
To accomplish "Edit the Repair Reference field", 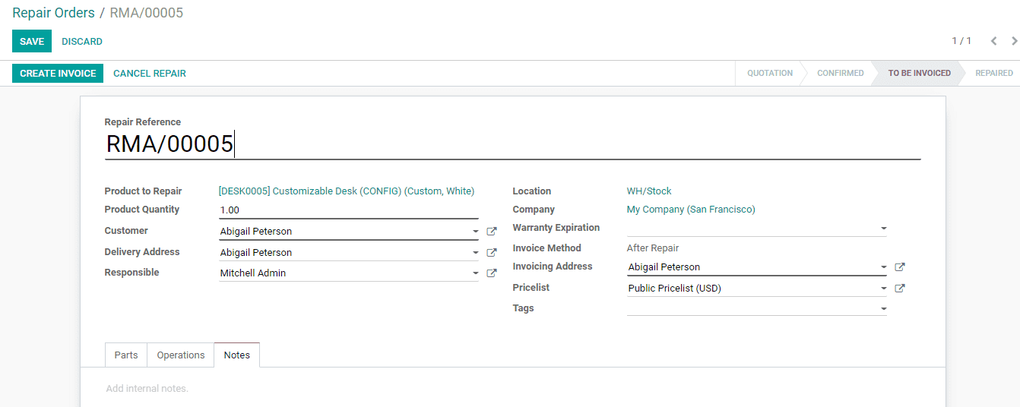I will [x=512, y=144].
